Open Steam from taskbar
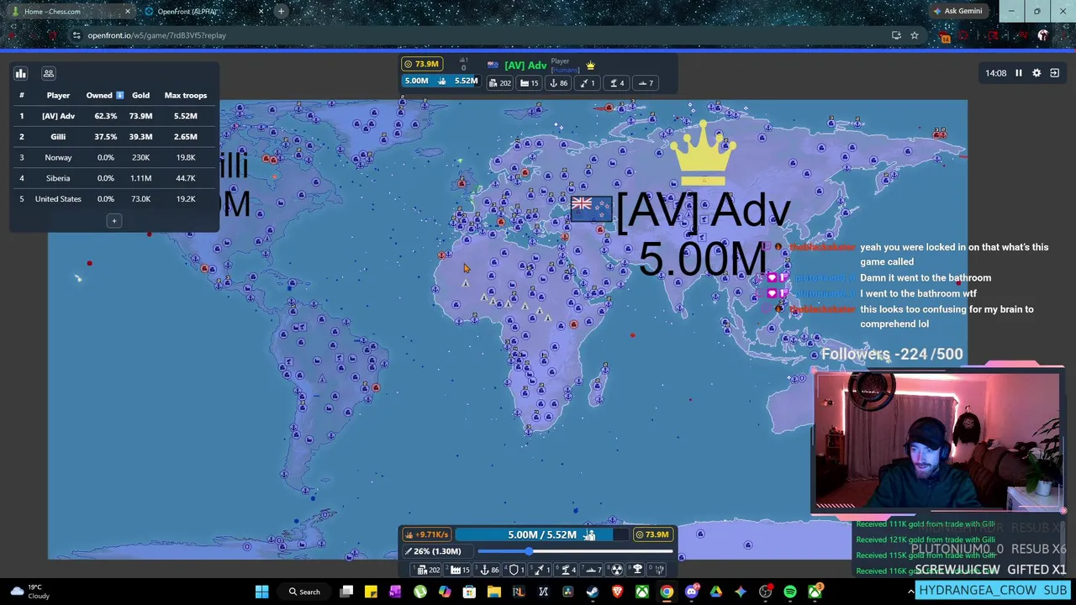The image size is (1076, 605). point(593,592)
